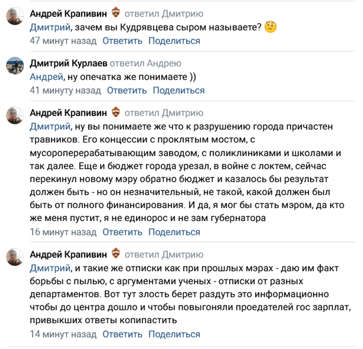
Task: Share the comment posted 41 minutes ago
Action: tap(179, 90)
